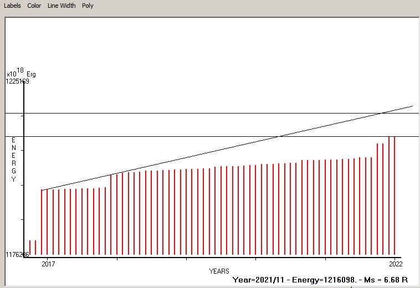Click the tallest red bar above 2022
Viewport: 420px width, 288px height.
(x=395, y=194)
